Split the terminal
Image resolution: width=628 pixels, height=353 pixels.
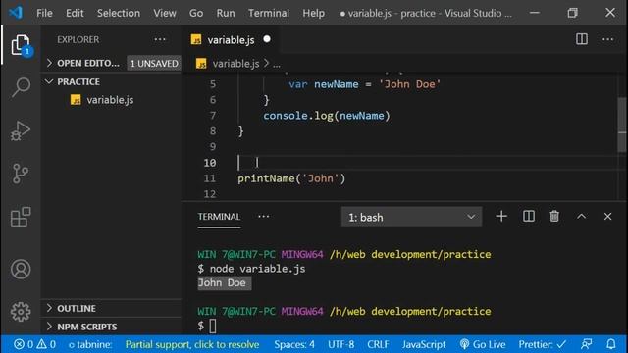529,216
